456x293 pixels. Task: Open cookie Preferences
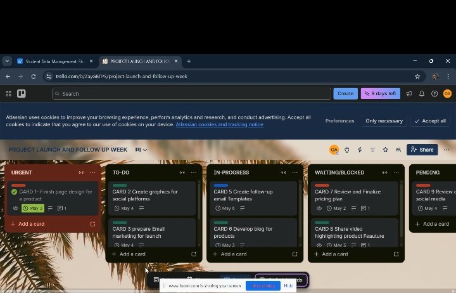(339, 121)
